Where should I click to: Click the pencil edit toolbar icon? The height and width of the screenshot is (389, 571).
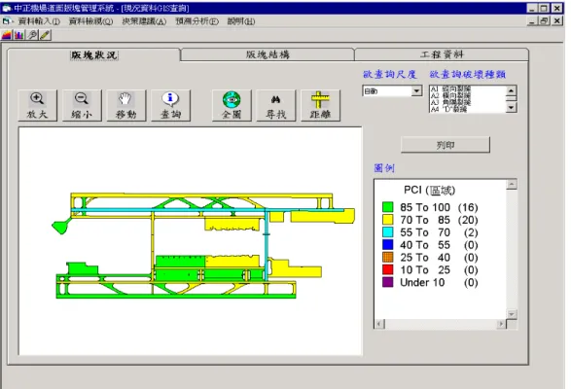[x=45, y=35]
